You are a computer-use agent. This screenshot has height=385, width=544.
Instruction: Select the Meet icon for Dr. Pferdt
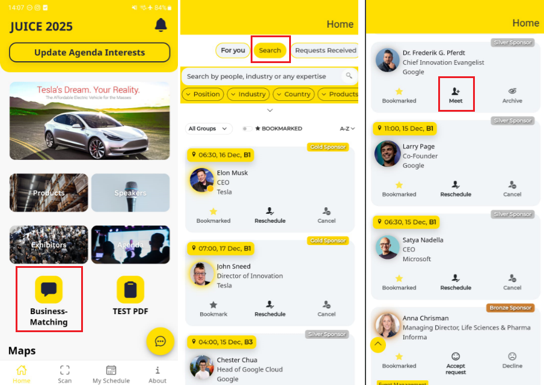[x=456, y=91]
